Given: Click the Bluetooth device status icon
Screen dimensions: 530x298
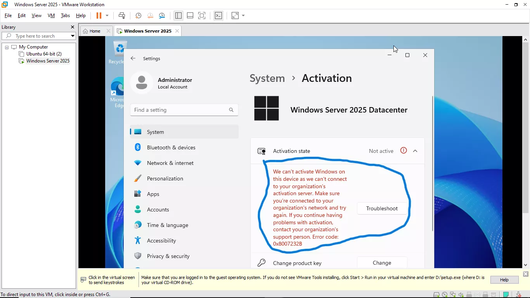Looking at the screenshot, I should (477, 295).
